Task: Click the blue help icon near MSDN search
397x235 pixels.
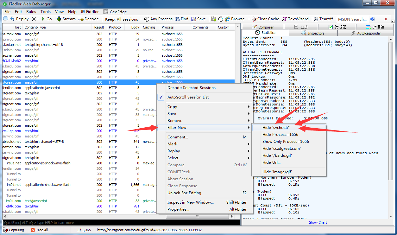Action: 373,19
